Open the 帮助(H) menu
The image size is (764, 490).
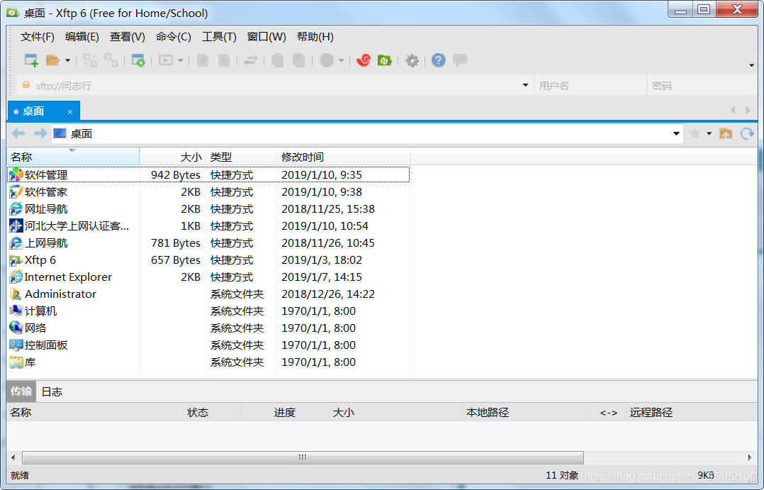coord(315,37)
